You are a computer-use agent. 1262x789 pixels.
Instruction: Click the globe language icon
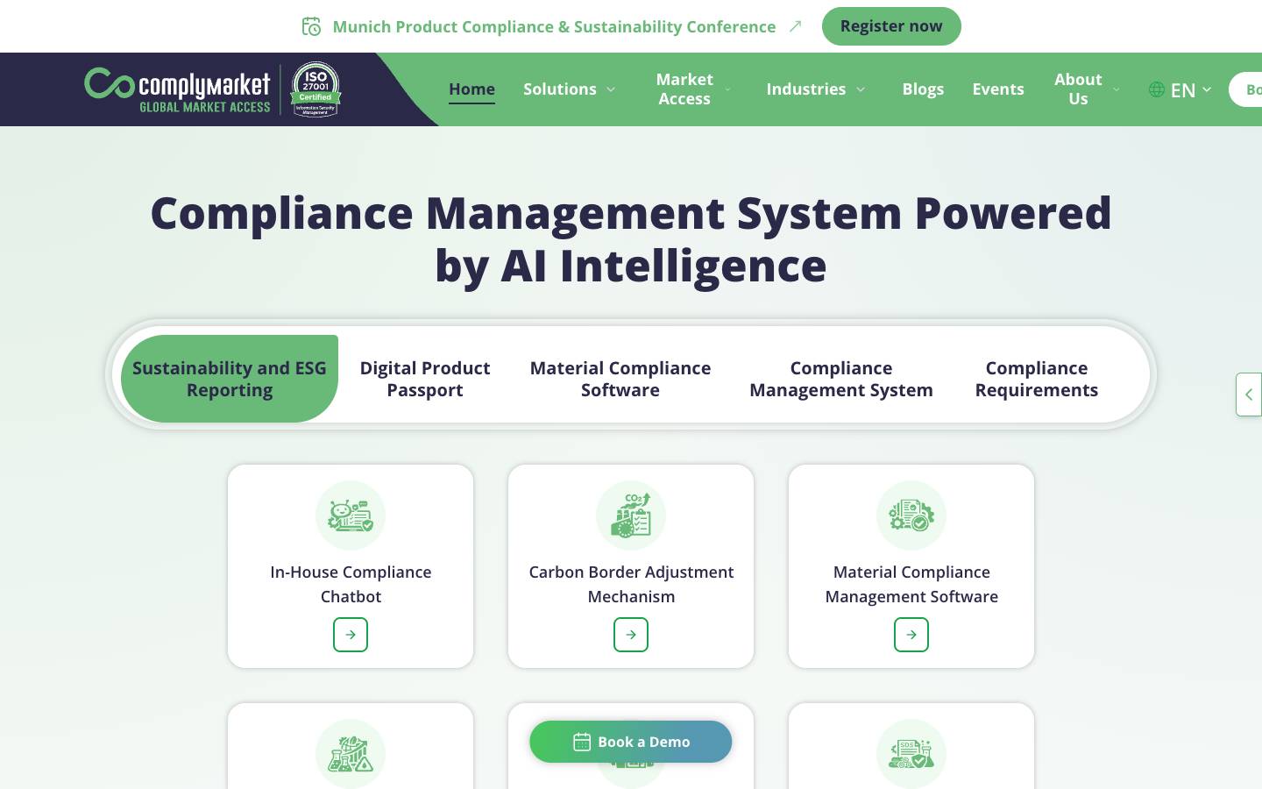(x=1157, y=89)
